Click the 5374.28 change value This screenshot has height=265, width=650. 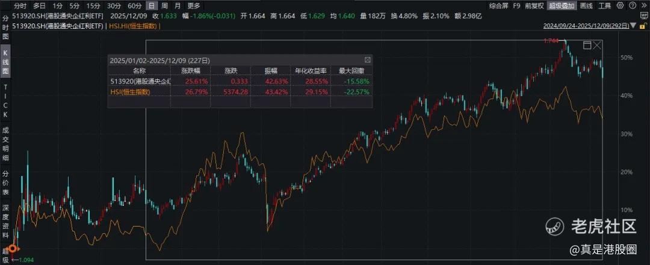click(x=235, y=91)
